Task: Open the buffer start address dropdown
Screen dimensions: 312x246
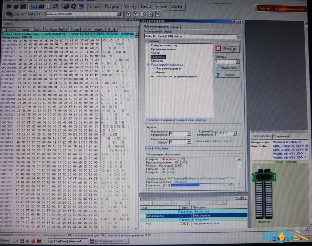Action: coord(189,142)
